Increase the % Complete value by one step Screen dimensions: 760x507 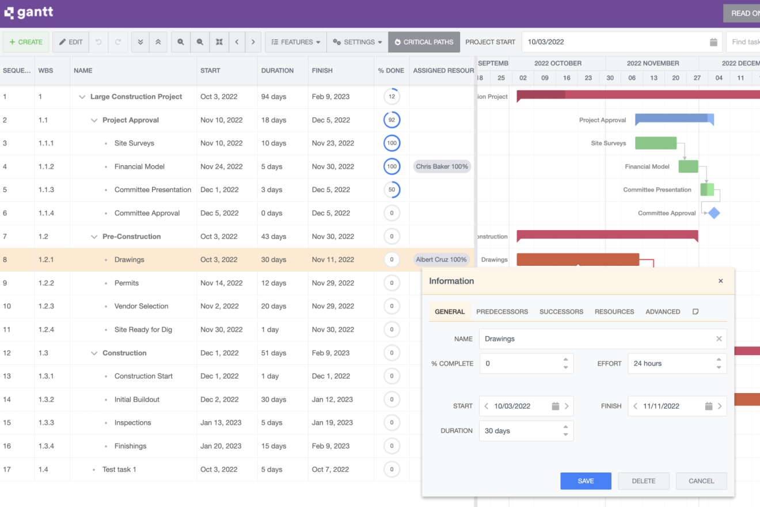point(565,360)
